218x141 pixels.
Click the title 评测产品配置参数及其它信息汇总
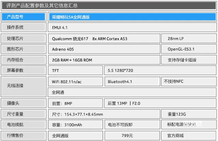coord(42,5)
